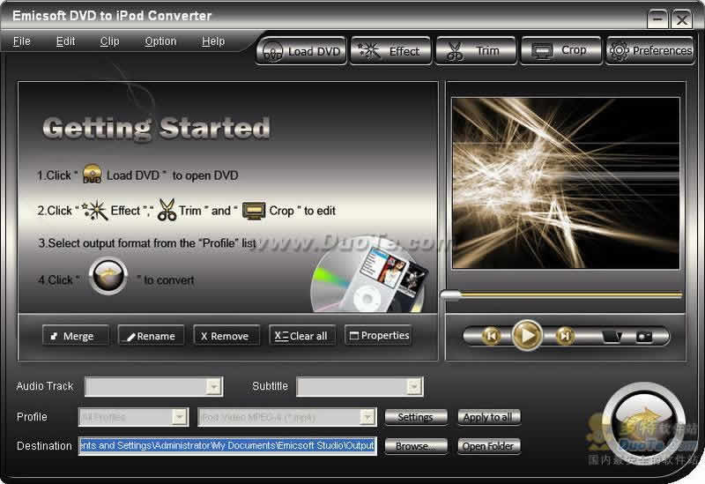Close the converter window

click(681, 19)
